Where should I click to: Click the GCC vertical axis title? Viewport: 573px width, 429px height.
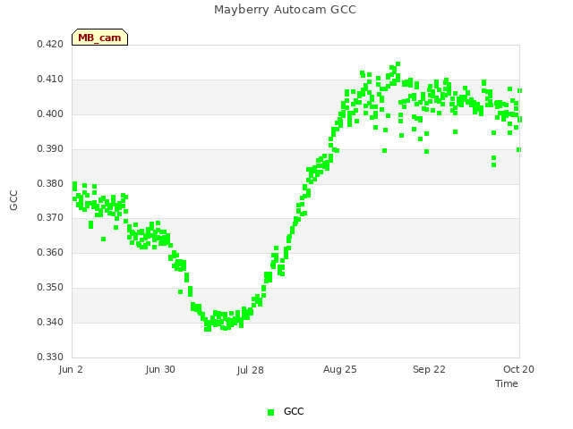[13, 200]
